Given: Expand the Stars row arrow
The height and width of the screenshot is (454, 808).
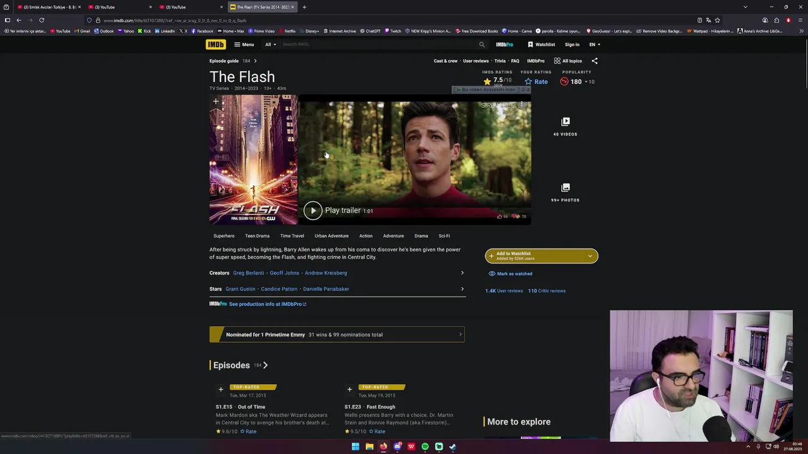Looking at the screenshot, I should click(462, 289).
